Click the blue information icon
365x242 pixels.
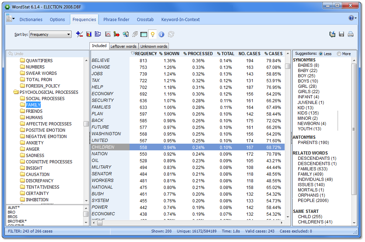click(161, 34)
